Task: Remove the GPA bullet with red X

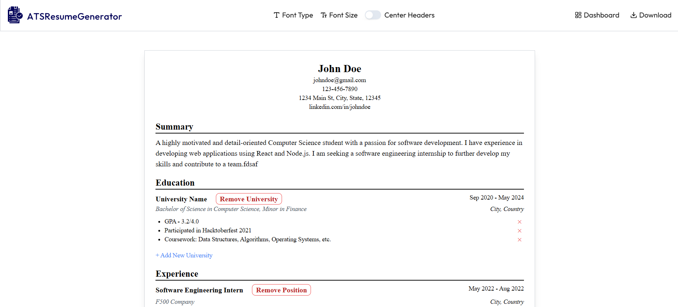Action: pyautogui.click(x=519, y=222)
